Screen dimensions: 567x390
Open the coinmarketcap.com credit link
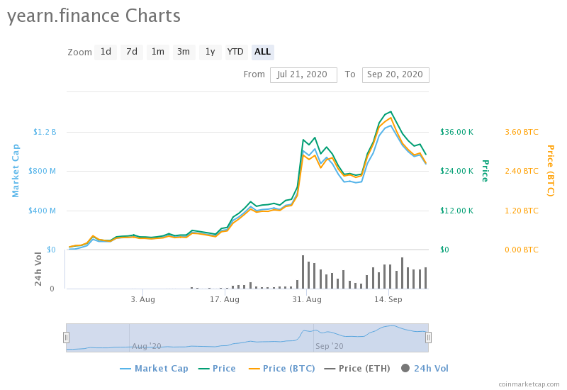pos(529,384)
